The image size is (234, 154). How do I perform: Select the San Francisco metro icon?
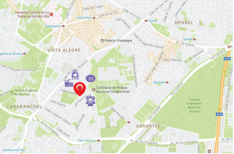coord(99,141)
